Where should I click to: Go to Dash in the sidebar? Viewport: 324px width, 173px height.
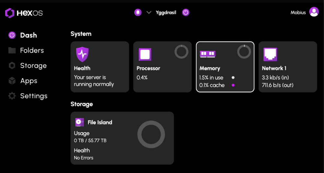[x=28, y=35]
